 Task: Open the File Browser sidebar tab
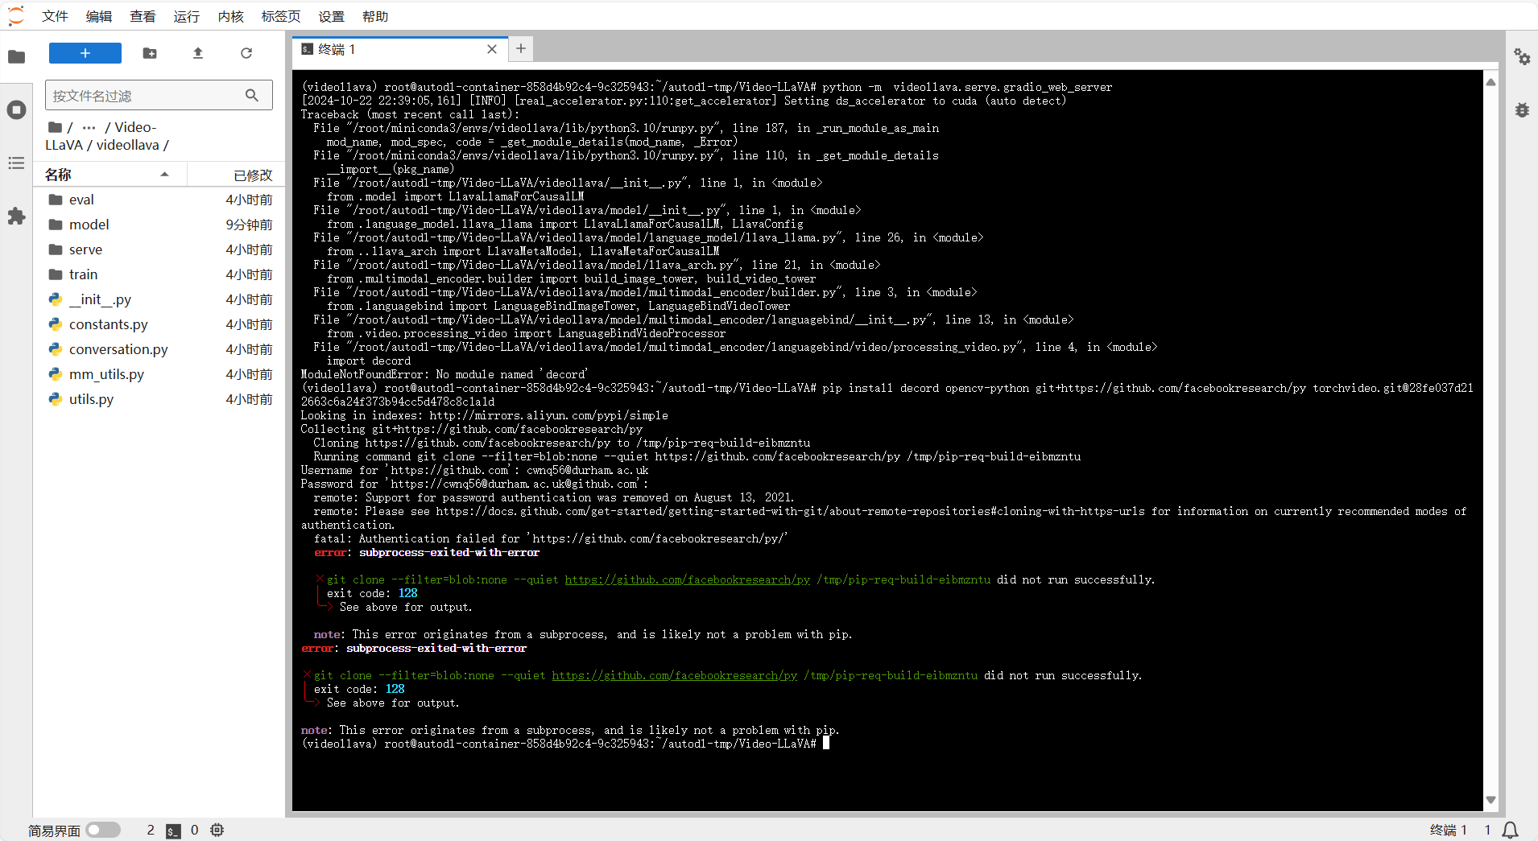(16, 57)
